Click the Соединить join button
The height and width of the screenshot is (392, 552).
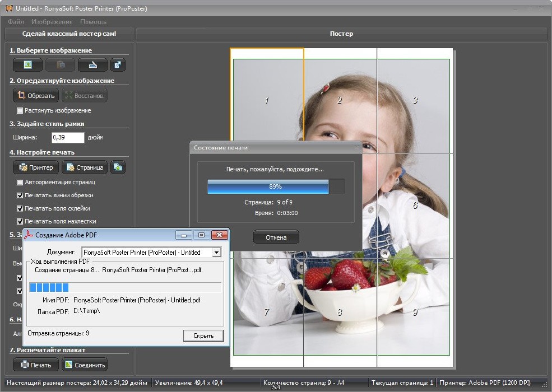84,365
